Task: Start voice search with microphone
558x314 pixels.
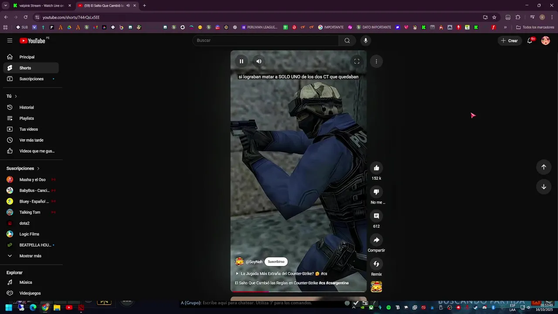Action: point(366,41)
